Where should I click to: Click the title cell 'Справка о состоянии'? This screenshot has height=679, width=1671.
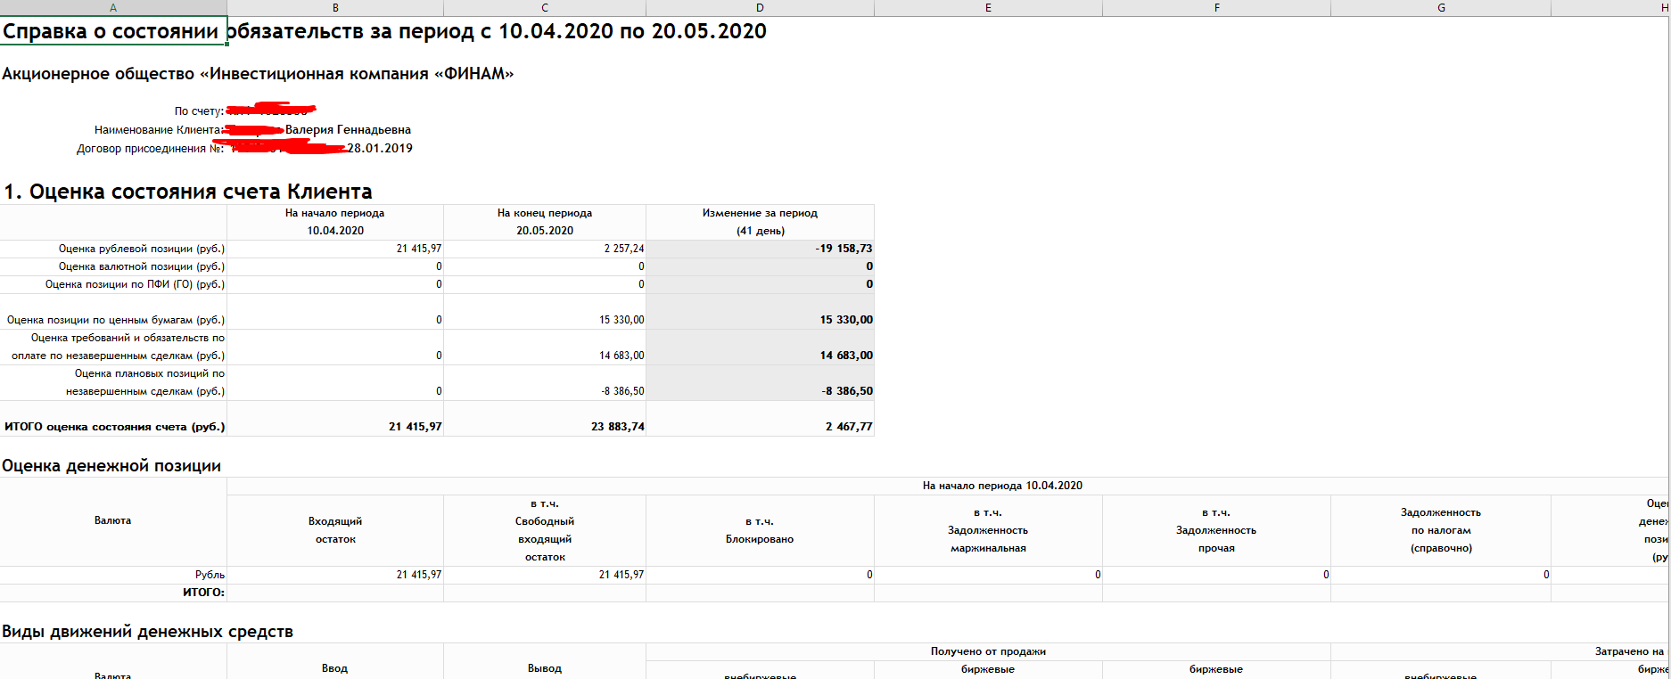tap(113, 31)
